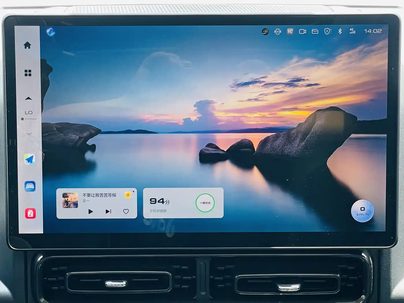
Task: Raise temperature with the up arrow
Action: (28, 99)
